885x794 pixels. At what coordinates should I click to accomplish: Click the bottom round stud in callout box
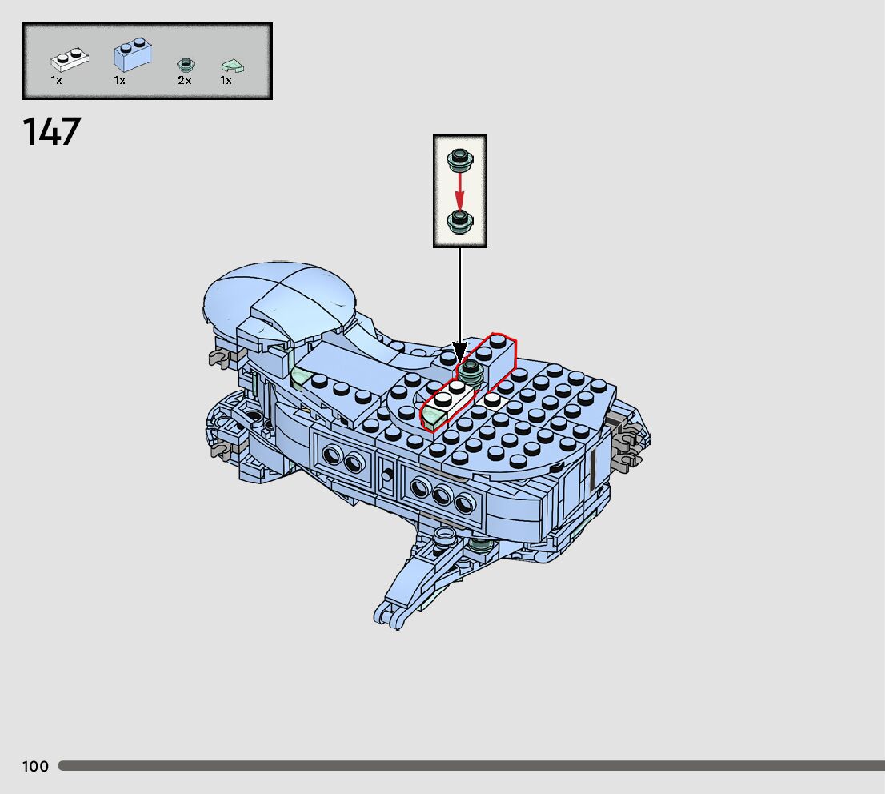459,221
